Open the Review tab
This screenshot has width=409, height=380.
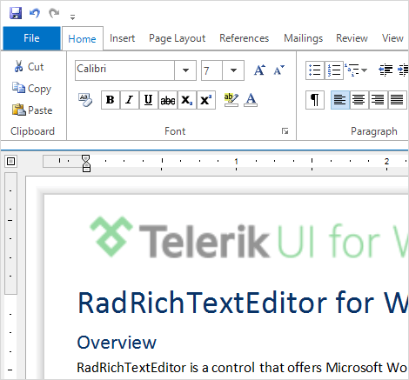pyautogui.click(x=352, y=38)
